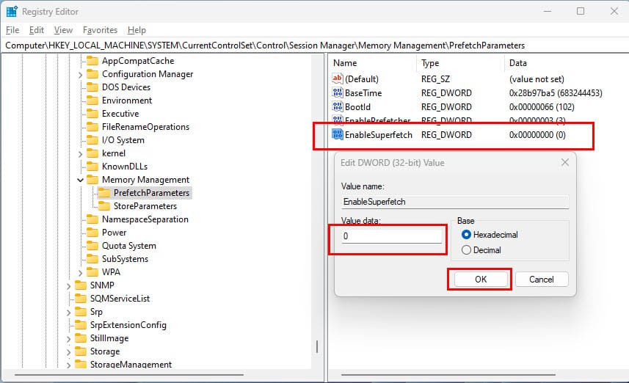Click the StoreParameters folder icon

[x=104, y=206]
